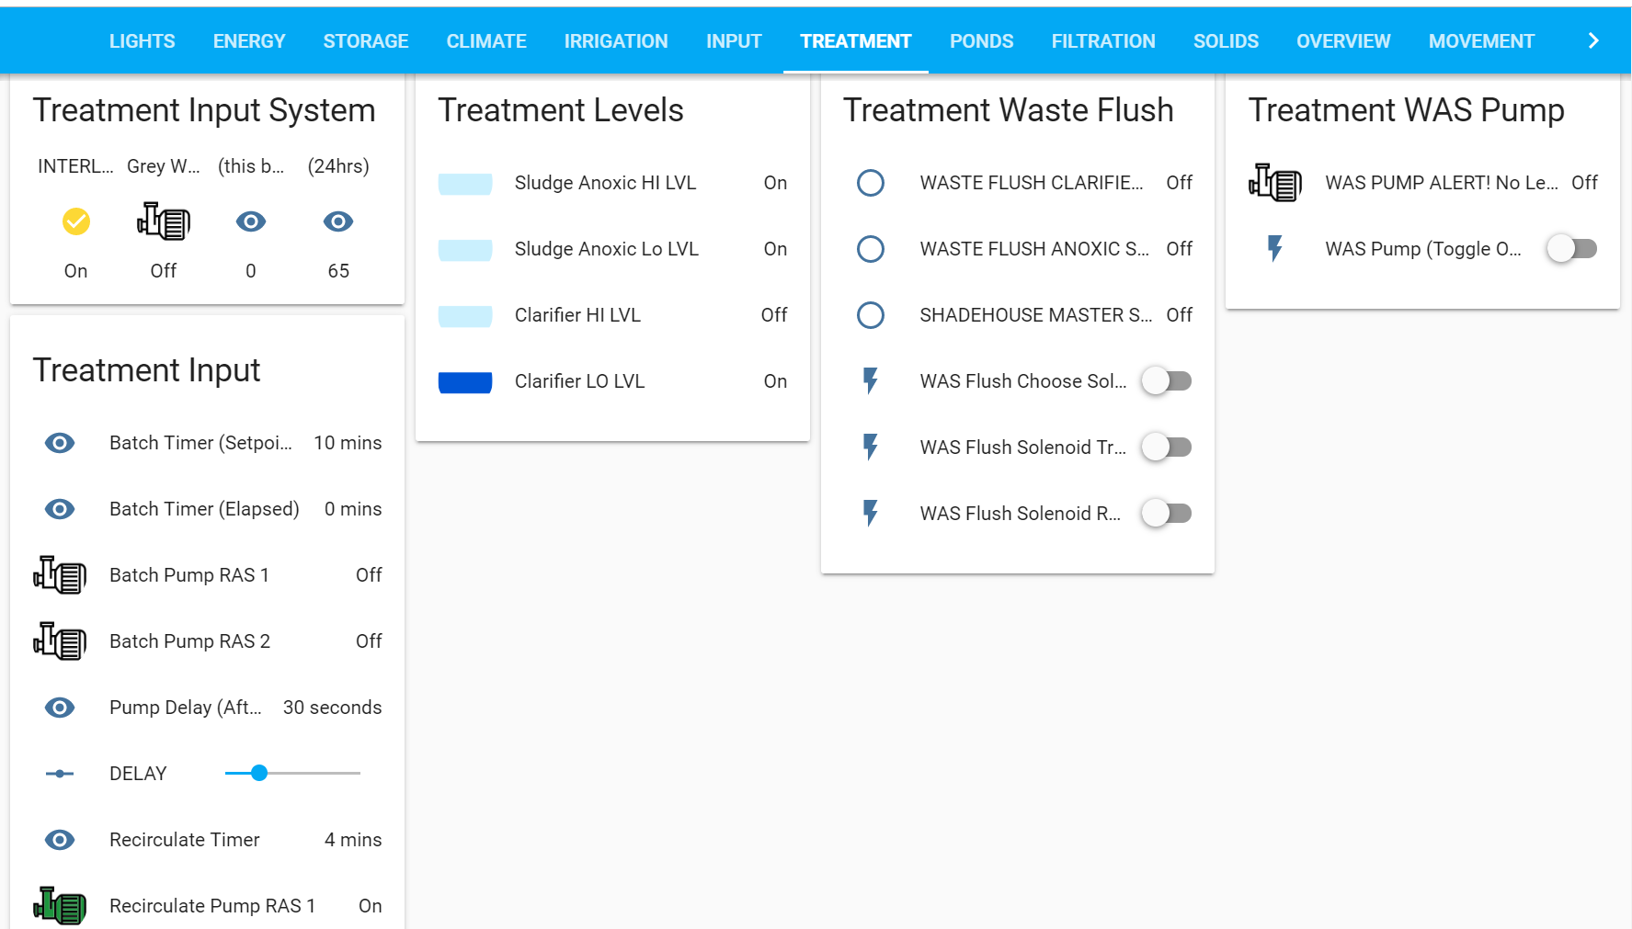Open the FILTRATION tab
This screenshot has width=1632, height=929.
point(1102,41)
